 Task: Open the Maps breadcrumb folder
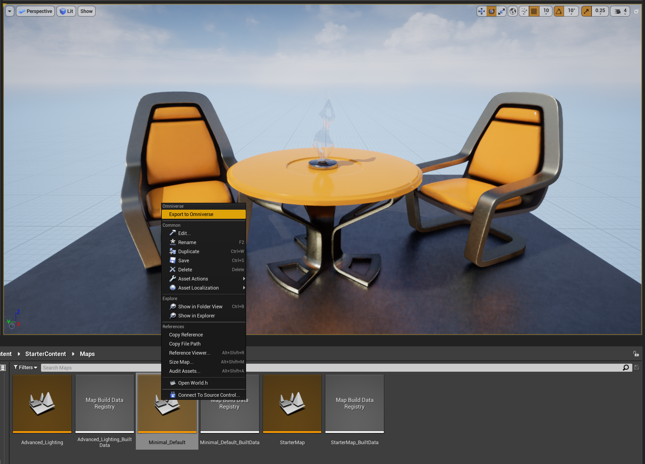[87, 354]
